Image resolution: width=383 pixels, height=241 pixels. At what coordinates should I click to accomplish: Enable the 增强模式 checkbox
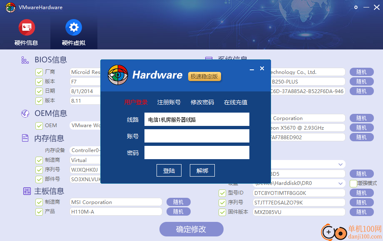(x=353, y=184)
